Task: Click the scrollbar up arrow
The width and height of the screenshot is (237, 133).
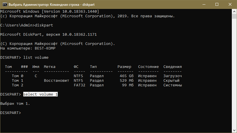Action: [x=234, y=12]
